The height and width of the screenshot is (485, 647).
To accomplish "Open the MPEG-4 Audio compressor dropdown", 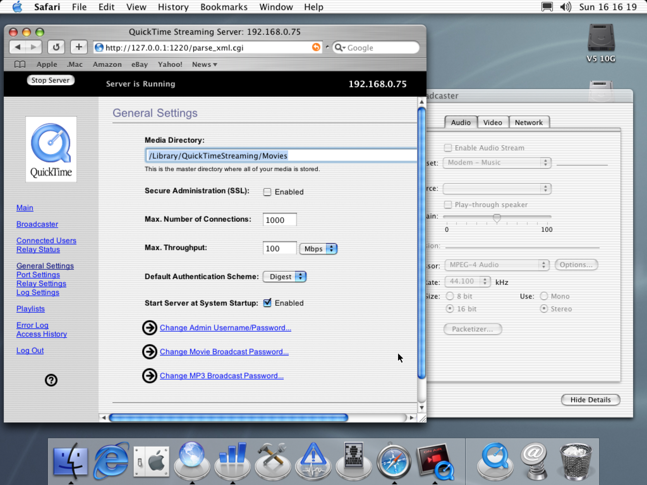I will [497, 265].
